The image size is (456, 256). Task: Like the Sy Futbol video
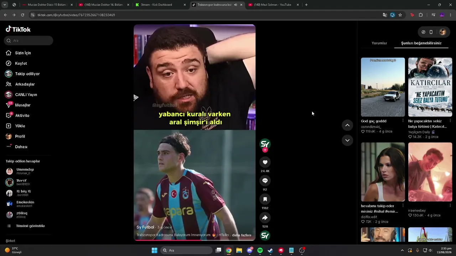point(265,162)
